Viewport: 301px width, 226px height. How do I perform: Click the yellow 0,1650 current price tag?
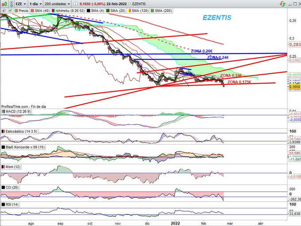[x=294, y=87]
